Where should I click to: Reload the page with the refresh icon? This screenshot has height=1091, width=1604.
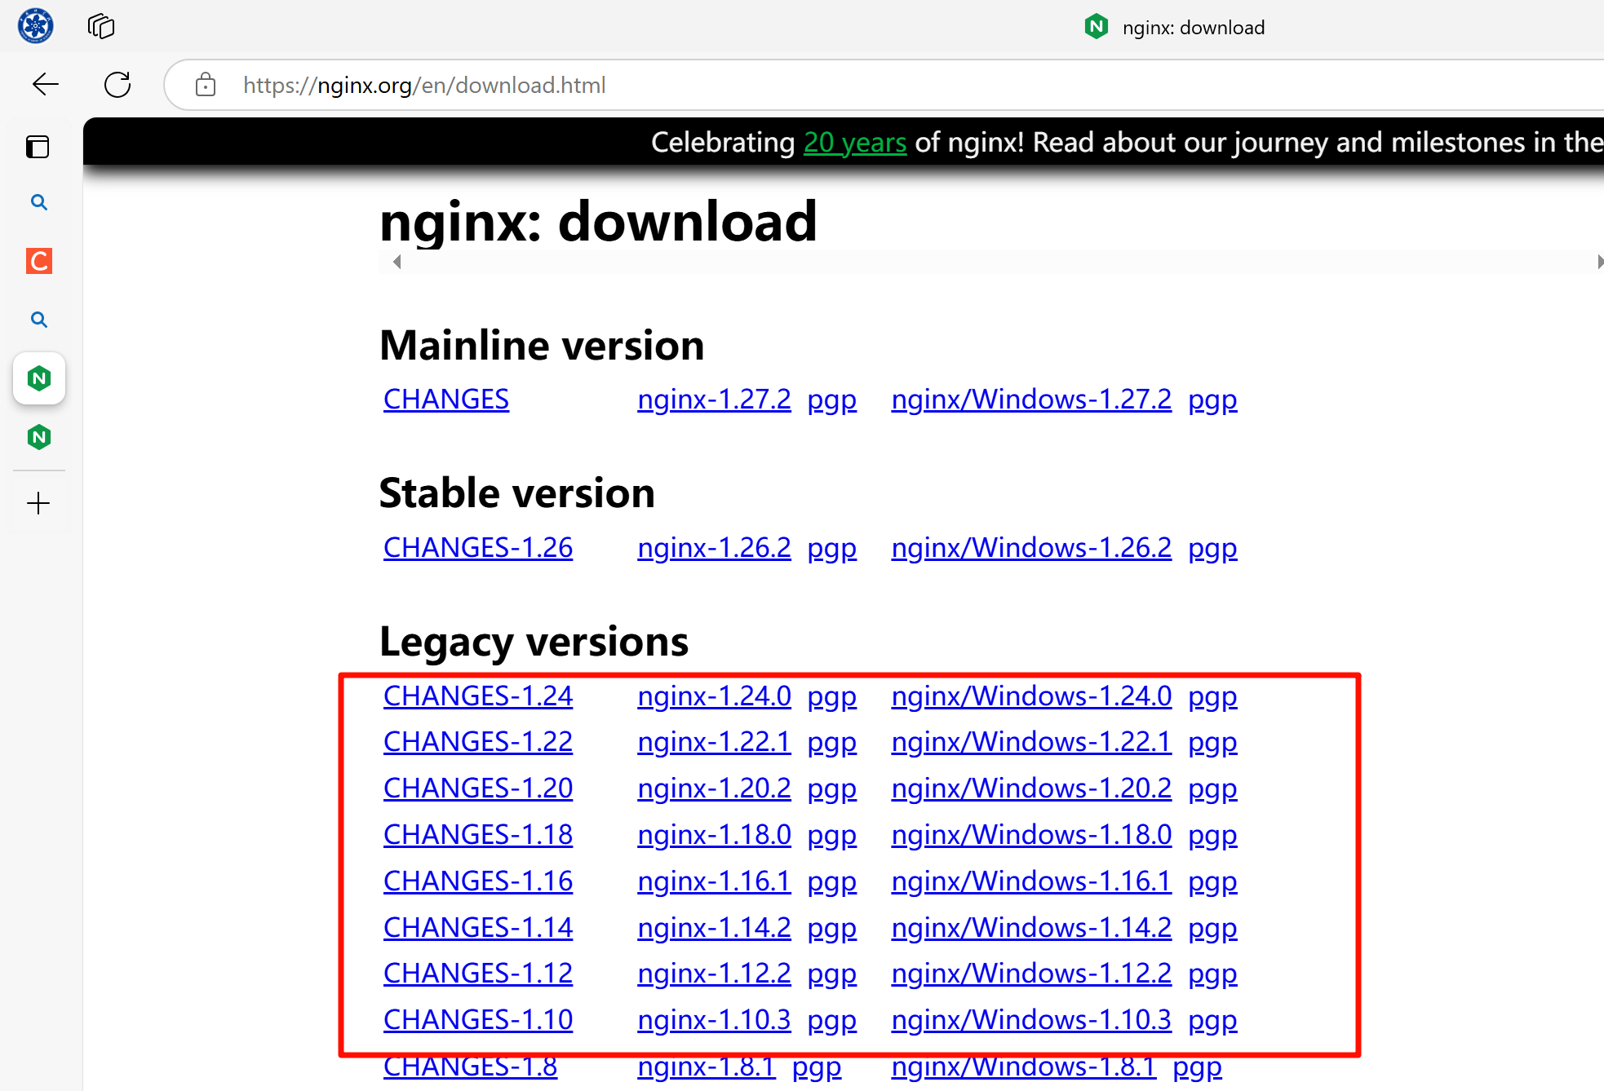(117, 85)
